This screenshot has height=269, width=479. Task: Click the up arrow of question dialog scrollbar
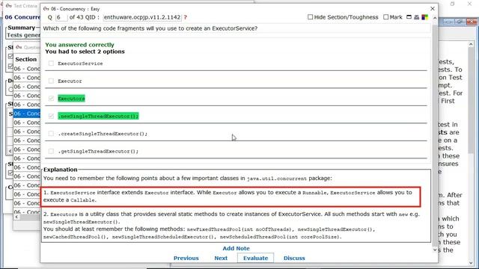(435, 18)
